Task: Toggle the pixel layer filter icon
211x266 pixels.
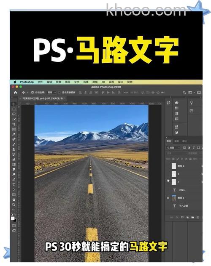Action: [184, 148]
